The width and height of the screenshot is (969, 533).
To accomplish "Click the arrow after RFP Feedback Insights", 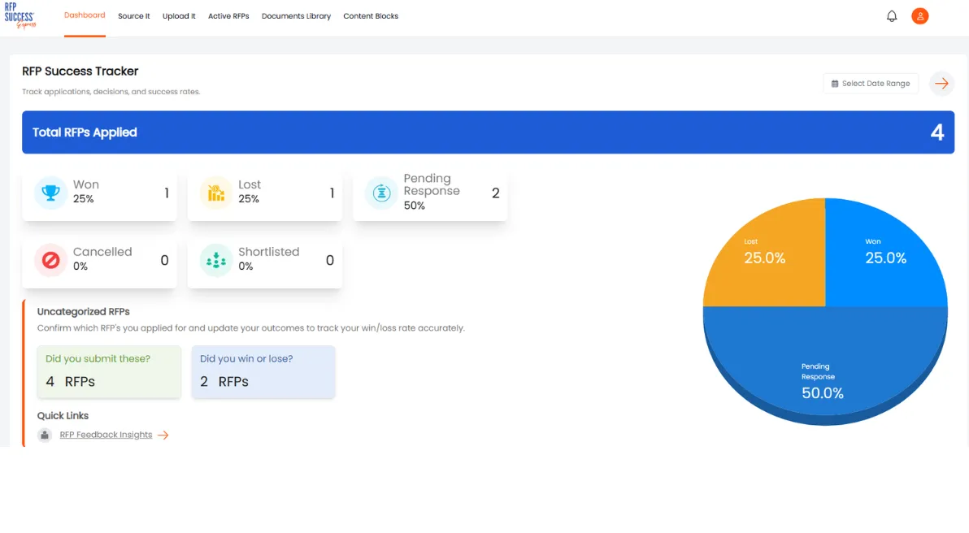I will coord(163,435).
